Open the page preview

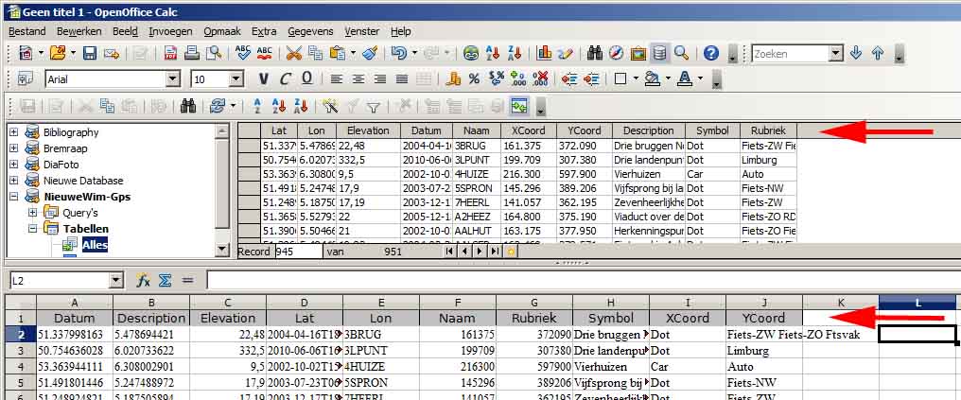click(x=213, y=53)
